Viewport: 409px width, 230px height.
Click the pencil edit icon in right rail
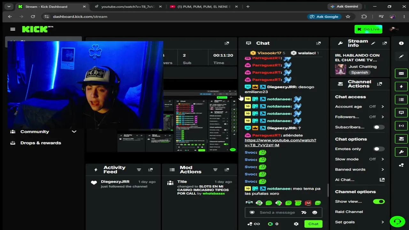coord(401,56)
